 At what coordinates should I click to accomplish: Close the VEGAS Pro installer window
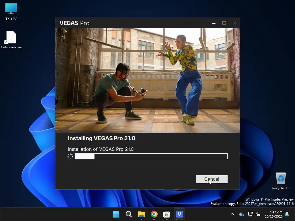coord(235,23)
